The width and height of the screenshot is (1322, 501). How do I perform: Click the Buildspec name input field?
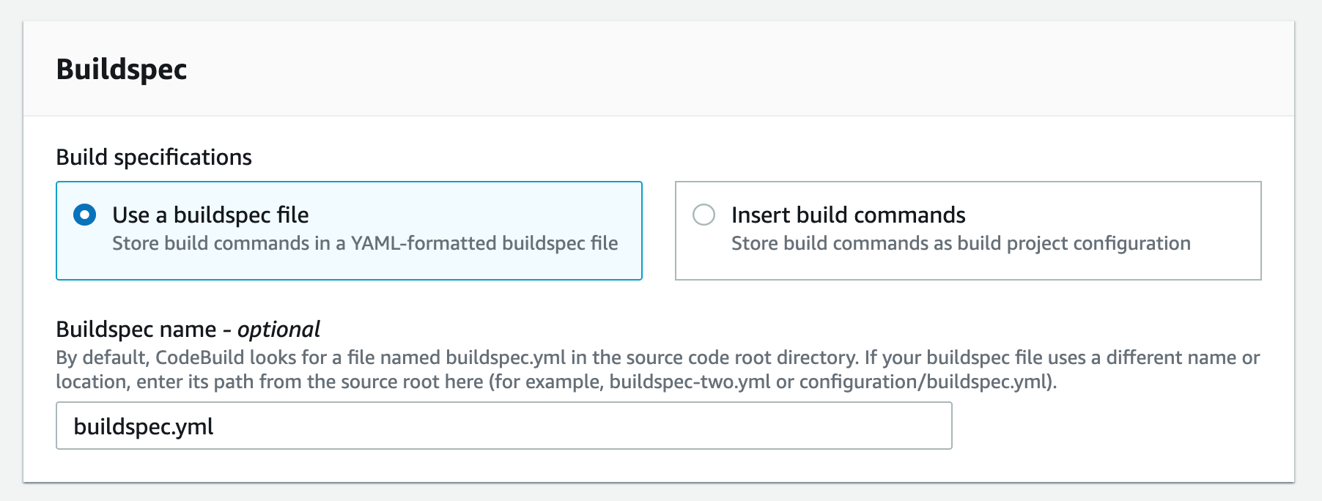point(504,426)
